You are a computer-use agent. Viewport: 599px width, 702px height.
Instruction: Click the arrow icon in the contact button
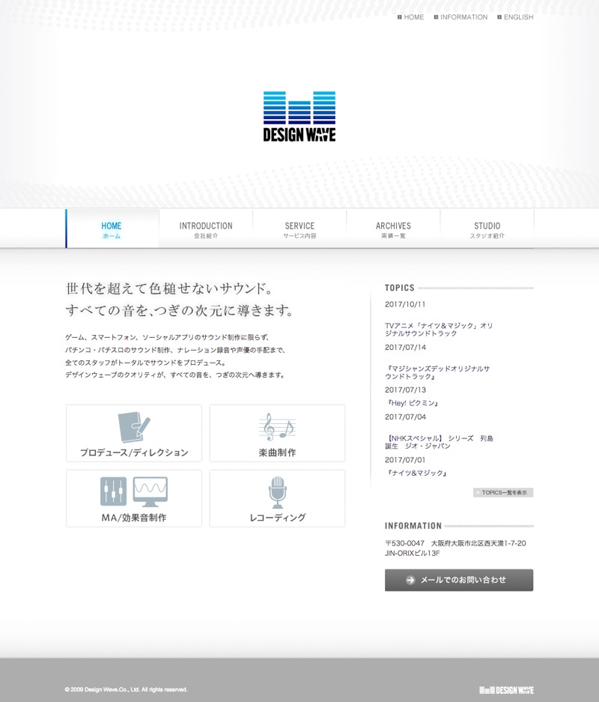(410, 580)
